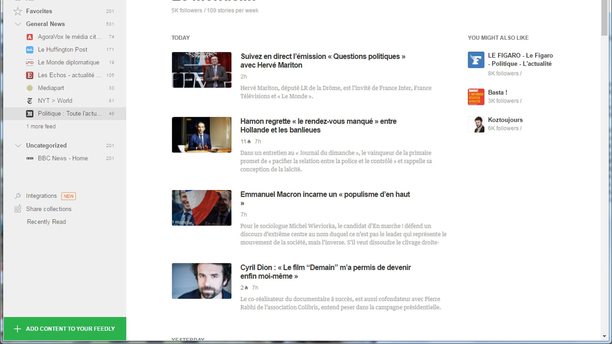The width and height of the screenshot is (612, 344).
Task: Open the Les Echos - actualité feed
Action: pyautogui.click(x=70, y=75)
